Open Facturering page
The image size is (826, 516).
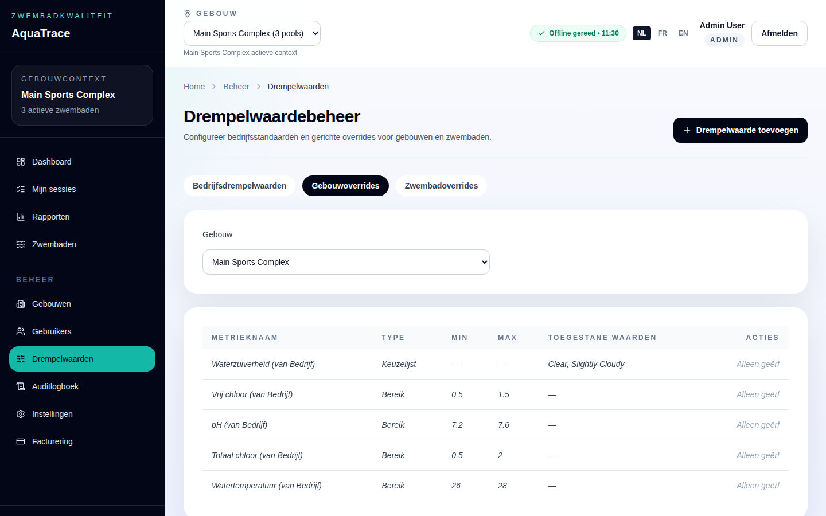(82, 441)
